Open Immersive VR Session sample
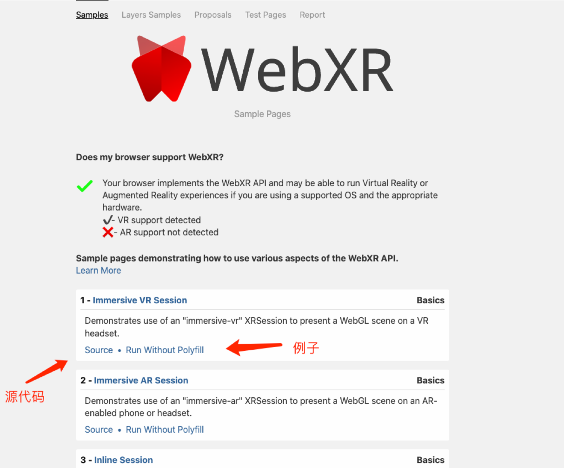This screenshot has width=564, height=468. [x=140, y=300]
